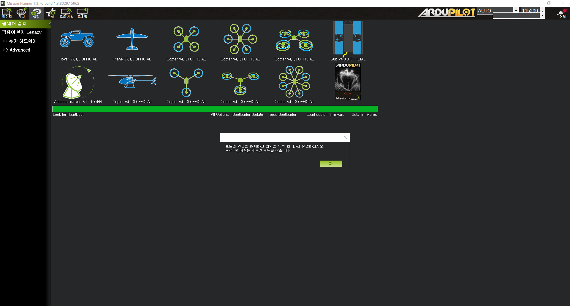
Task: Close the Mission Planner window
Action: [x=563, y=3]
